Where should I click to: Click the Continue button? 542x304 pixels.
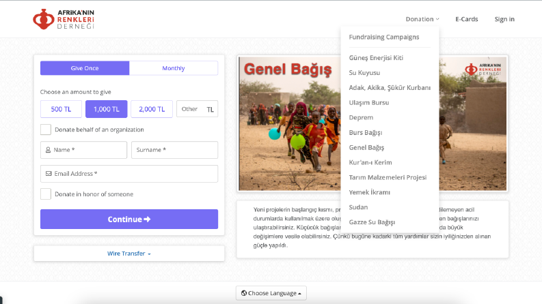129,219
